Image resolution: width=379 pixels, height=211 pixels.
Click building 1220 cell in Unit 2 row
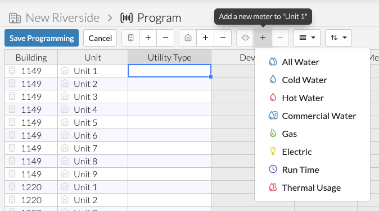31,200
